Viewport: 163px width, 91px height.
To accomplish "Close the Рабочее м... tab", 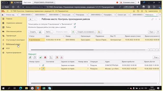I will click(x=157, y=15).
